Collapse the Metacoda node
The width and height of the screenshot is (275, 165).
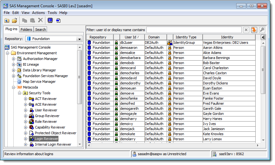[x=14, y=87]
